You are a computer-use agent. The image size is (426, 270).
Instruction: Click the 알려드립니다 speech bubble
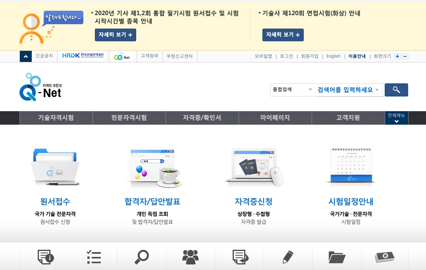[63, 18]
